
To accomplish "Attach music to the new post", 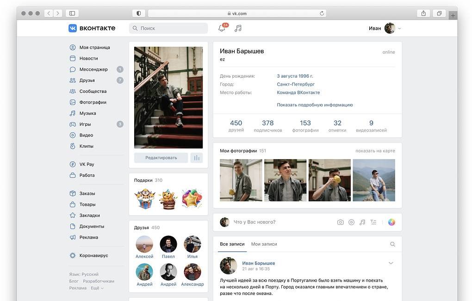I will 362,222.
